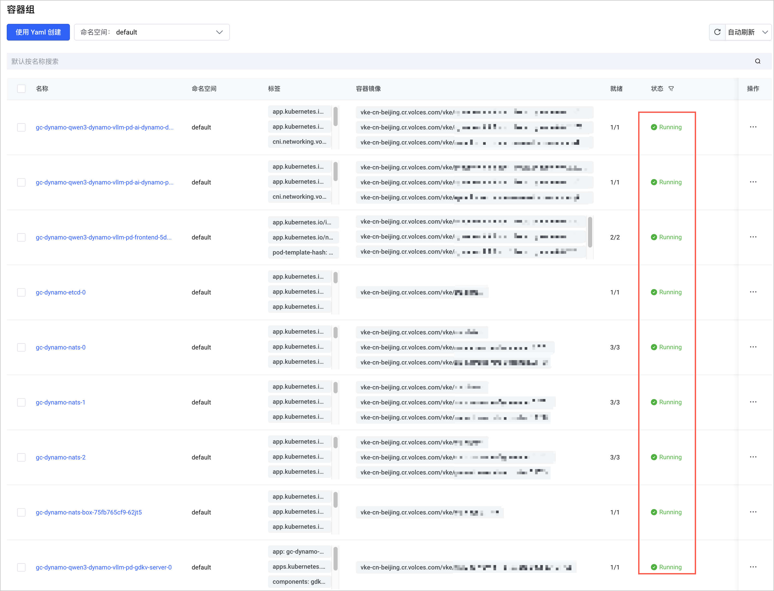The width and height of the screenshot is (774, 591).
Task: Open actions menu for gc-dynamo-nats-box row
Action: point(753,512)
